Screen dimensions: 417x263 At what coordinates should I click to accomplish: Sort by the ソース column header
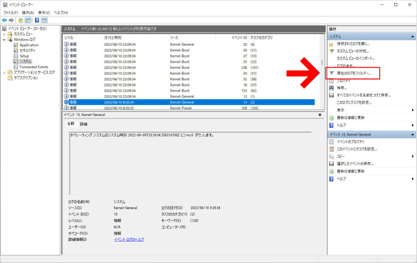pos(192,38)
